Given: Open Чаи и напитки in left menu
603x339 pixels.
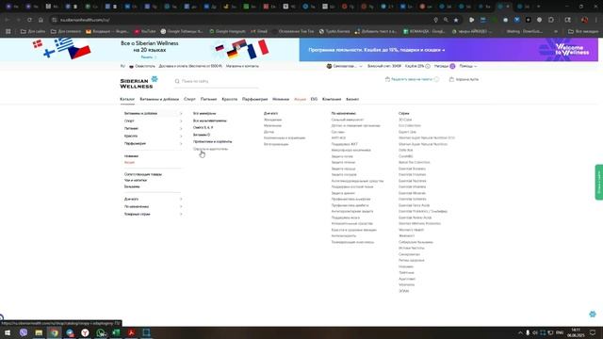Looking at the screenshot, I should pyautogui.click(x=136, y=180).
